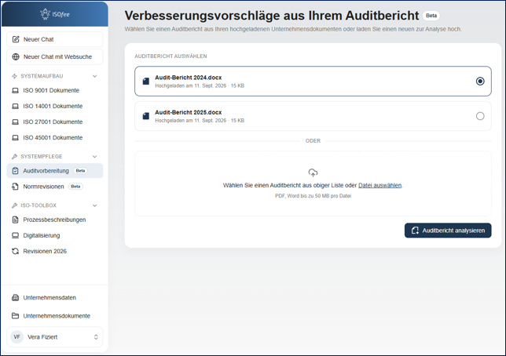Click the laptop icon beside ISO 14001 Dokumente
This screenshot has height=356, width=506.
pyautogui.click(x=15, y=107)
